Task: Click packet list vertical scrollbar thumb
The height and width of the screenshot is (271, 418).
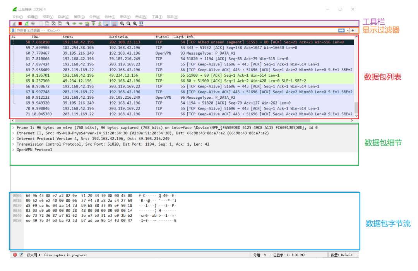Action: tap(356, 108)
